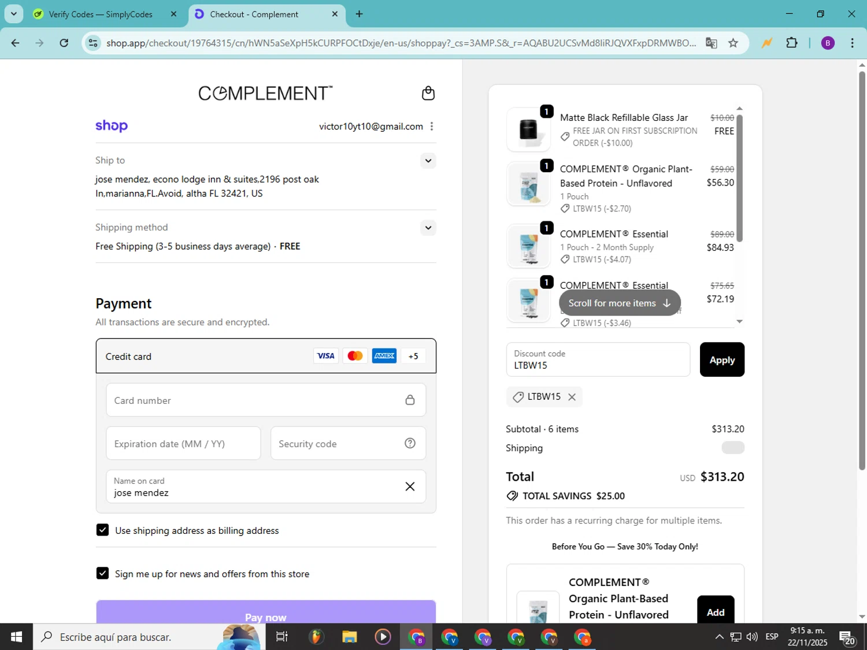
Task: Click the Shop Pay logo
Action: (112, 125)
